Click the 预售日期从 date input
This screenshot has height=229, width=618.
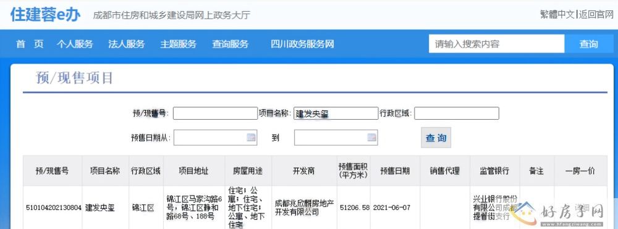[215, 137]
